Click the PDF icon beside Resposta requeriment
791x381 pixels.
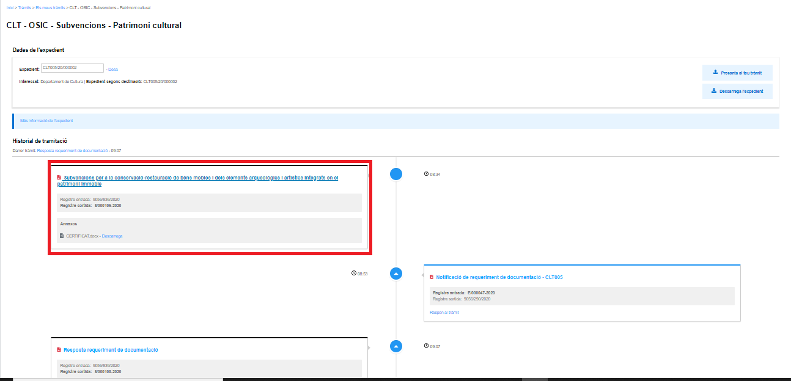(59, 350)
